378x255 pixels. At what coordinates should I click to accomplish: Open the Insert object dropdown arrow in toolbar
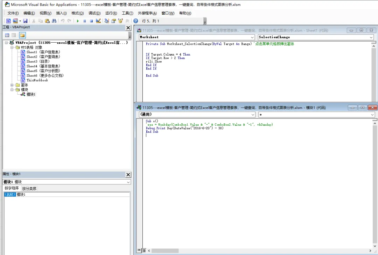point(20,21)
